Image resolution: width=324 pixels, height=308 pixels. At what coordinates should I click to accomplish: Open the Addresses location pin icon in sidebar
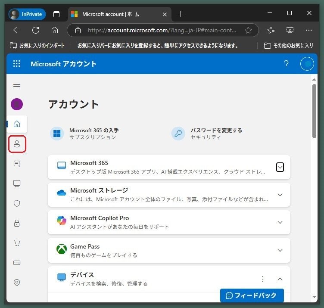click(x=17, y=283)
